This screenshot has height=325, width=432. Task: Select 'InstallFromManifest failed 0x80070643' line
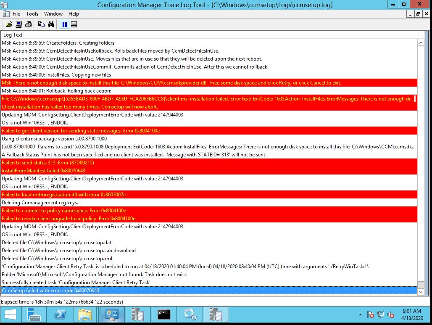[209, 171]
